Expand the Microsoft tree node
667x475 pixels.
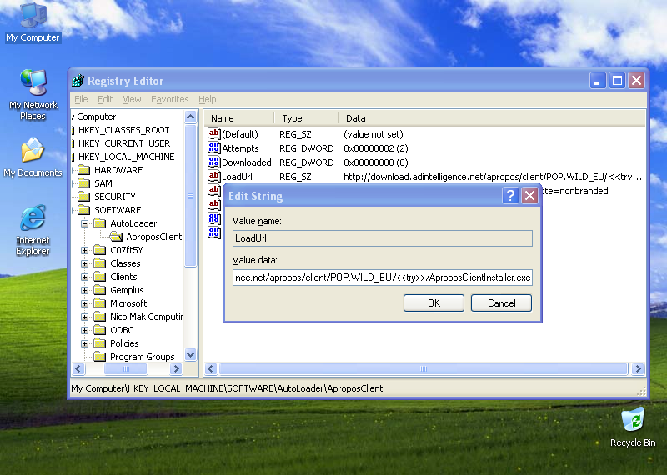[85, 303]
